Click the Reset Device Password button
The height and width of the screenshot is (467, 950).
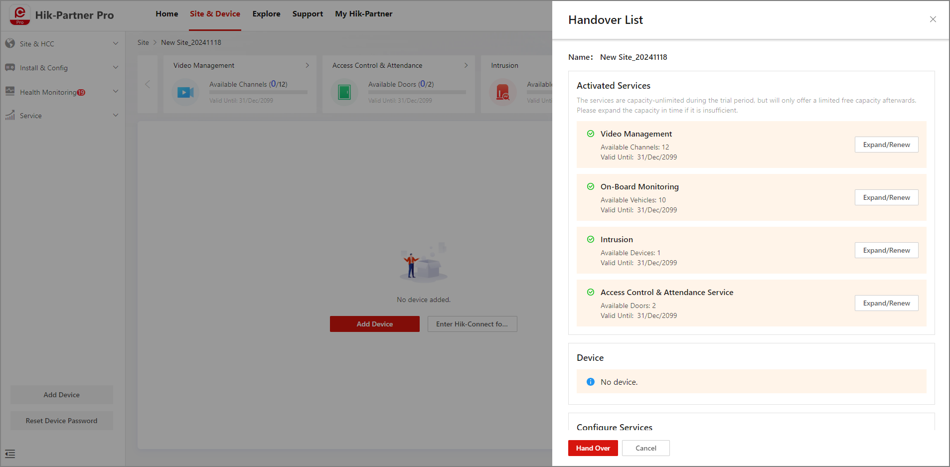click(x=62, y=421)
